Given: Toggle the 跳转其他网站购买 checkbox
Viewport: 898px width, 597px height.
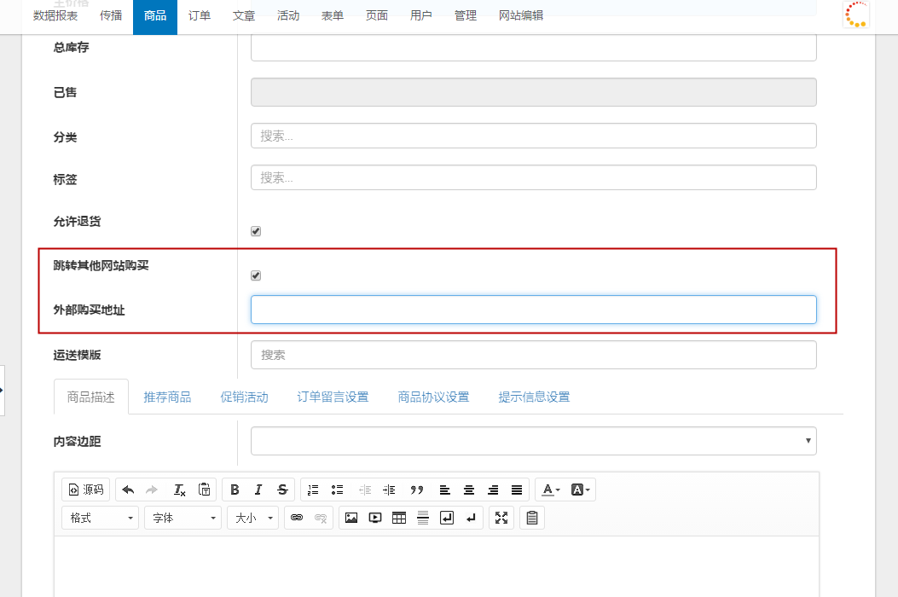Looking at the screenshot, I should click(256, 275).
